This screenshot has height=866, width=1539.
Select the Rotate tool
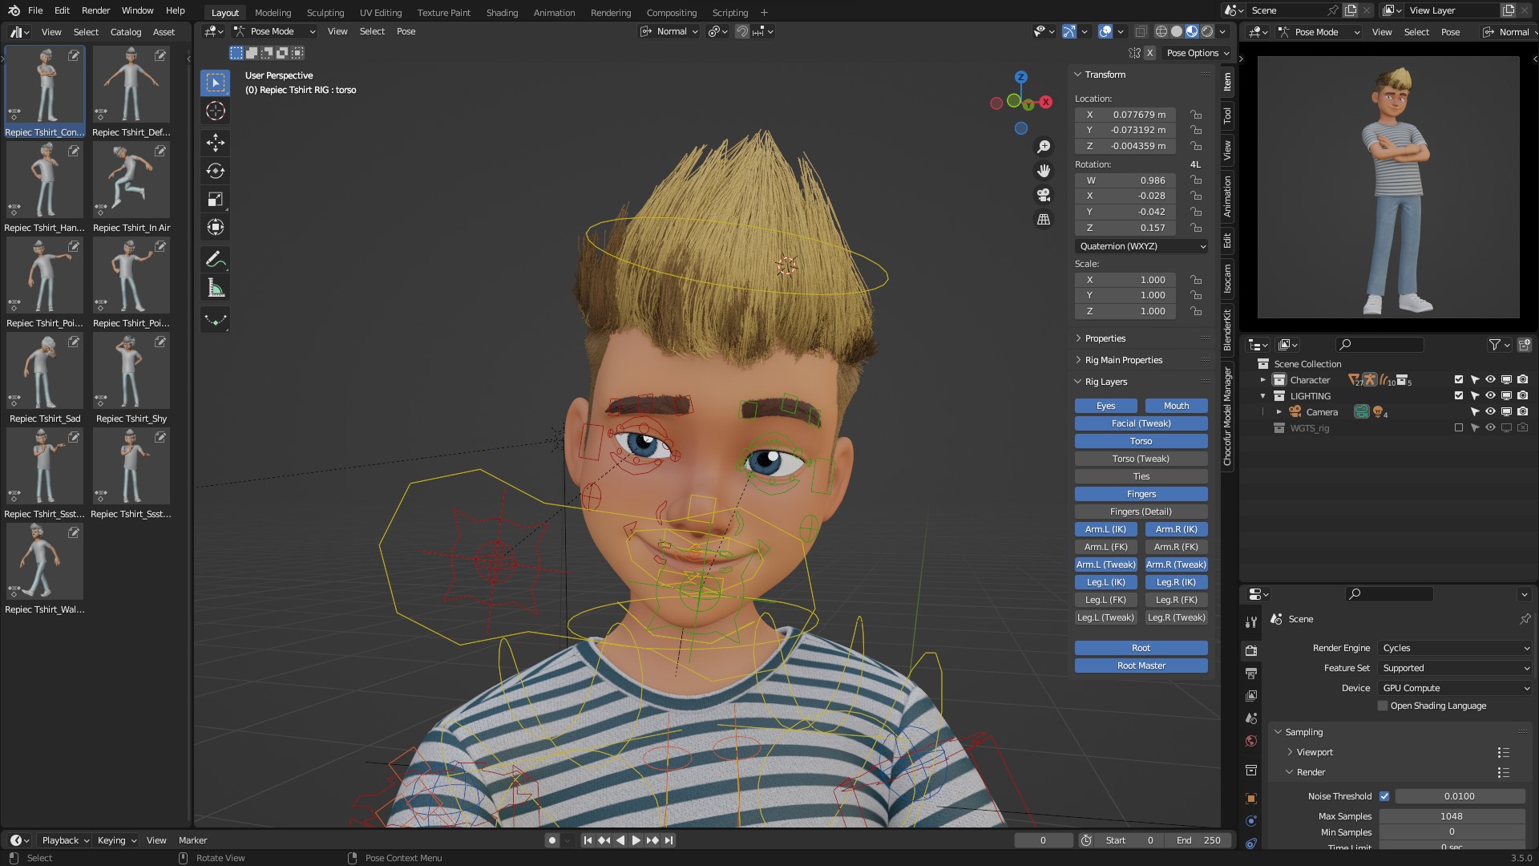215,171
